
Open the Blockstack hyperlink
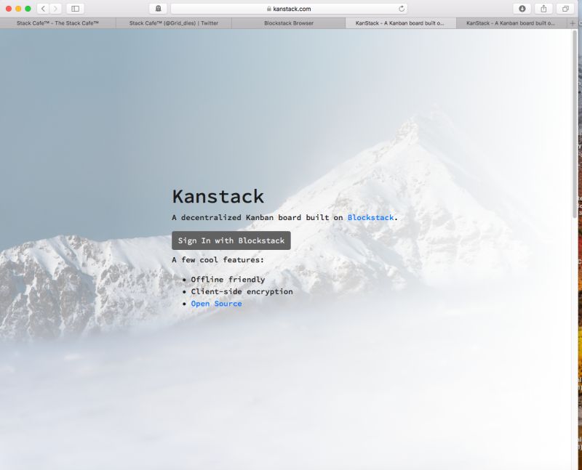point(371,217)
